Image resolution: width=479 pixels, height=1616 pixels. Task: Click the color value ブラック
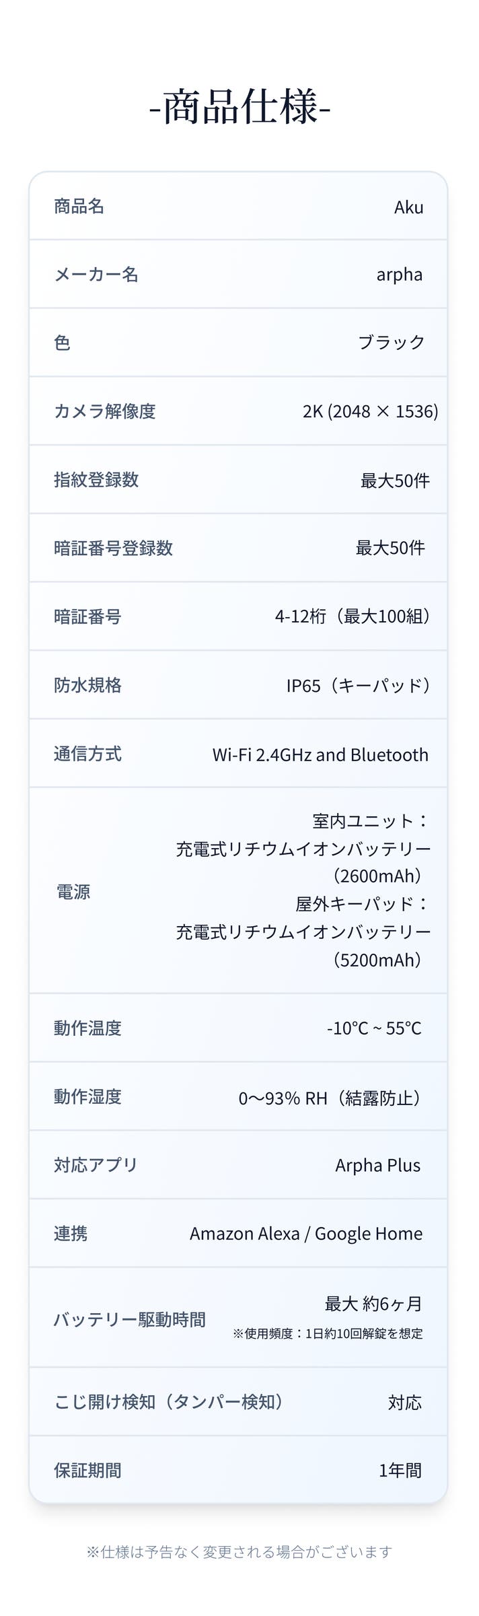pyautogui.click(x=391, y=343)
